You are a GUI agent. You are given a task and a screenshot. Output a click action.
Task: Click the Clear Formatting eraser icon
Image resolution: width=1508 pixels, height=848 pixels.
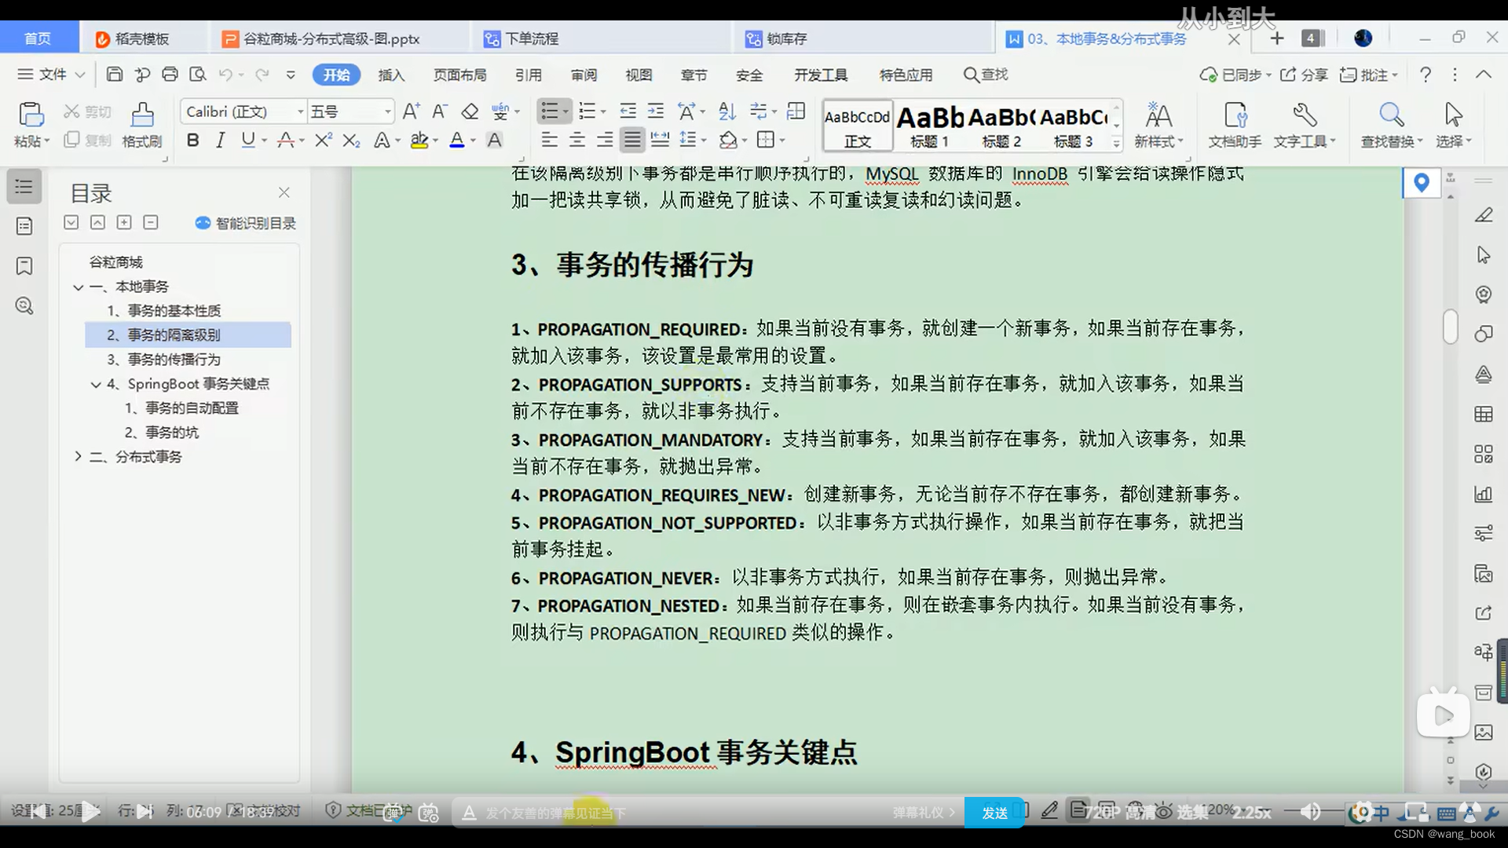(470, 111)
